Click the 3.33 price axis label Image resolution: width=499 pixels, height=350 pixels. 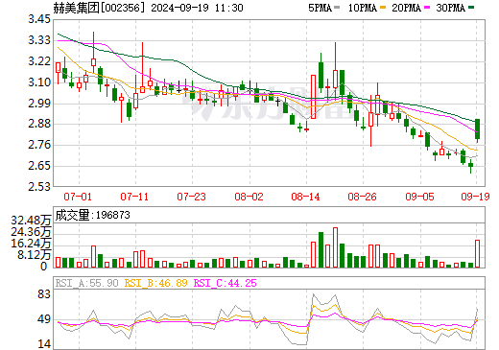[39, 40]
